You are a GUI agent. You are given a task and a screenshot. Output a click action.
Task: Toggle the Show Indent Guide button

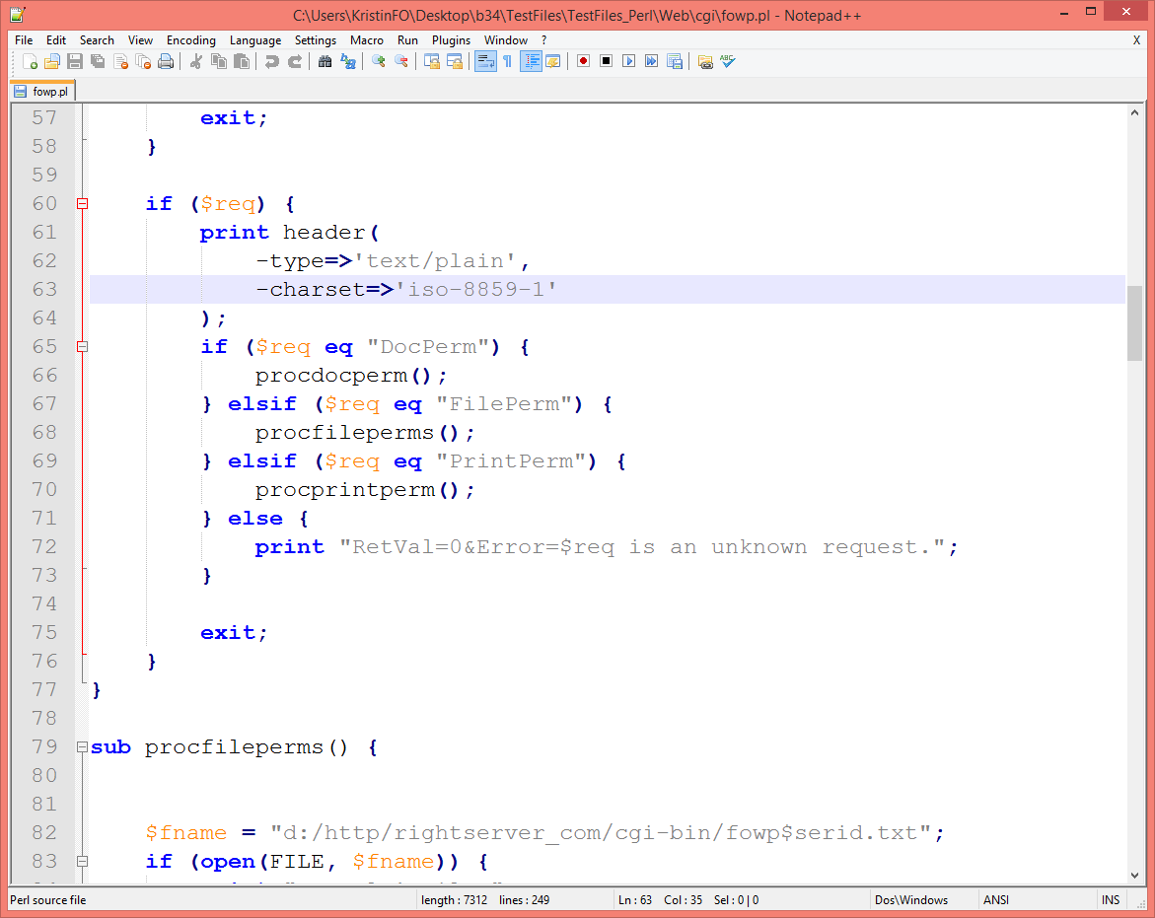coord(531,62)
